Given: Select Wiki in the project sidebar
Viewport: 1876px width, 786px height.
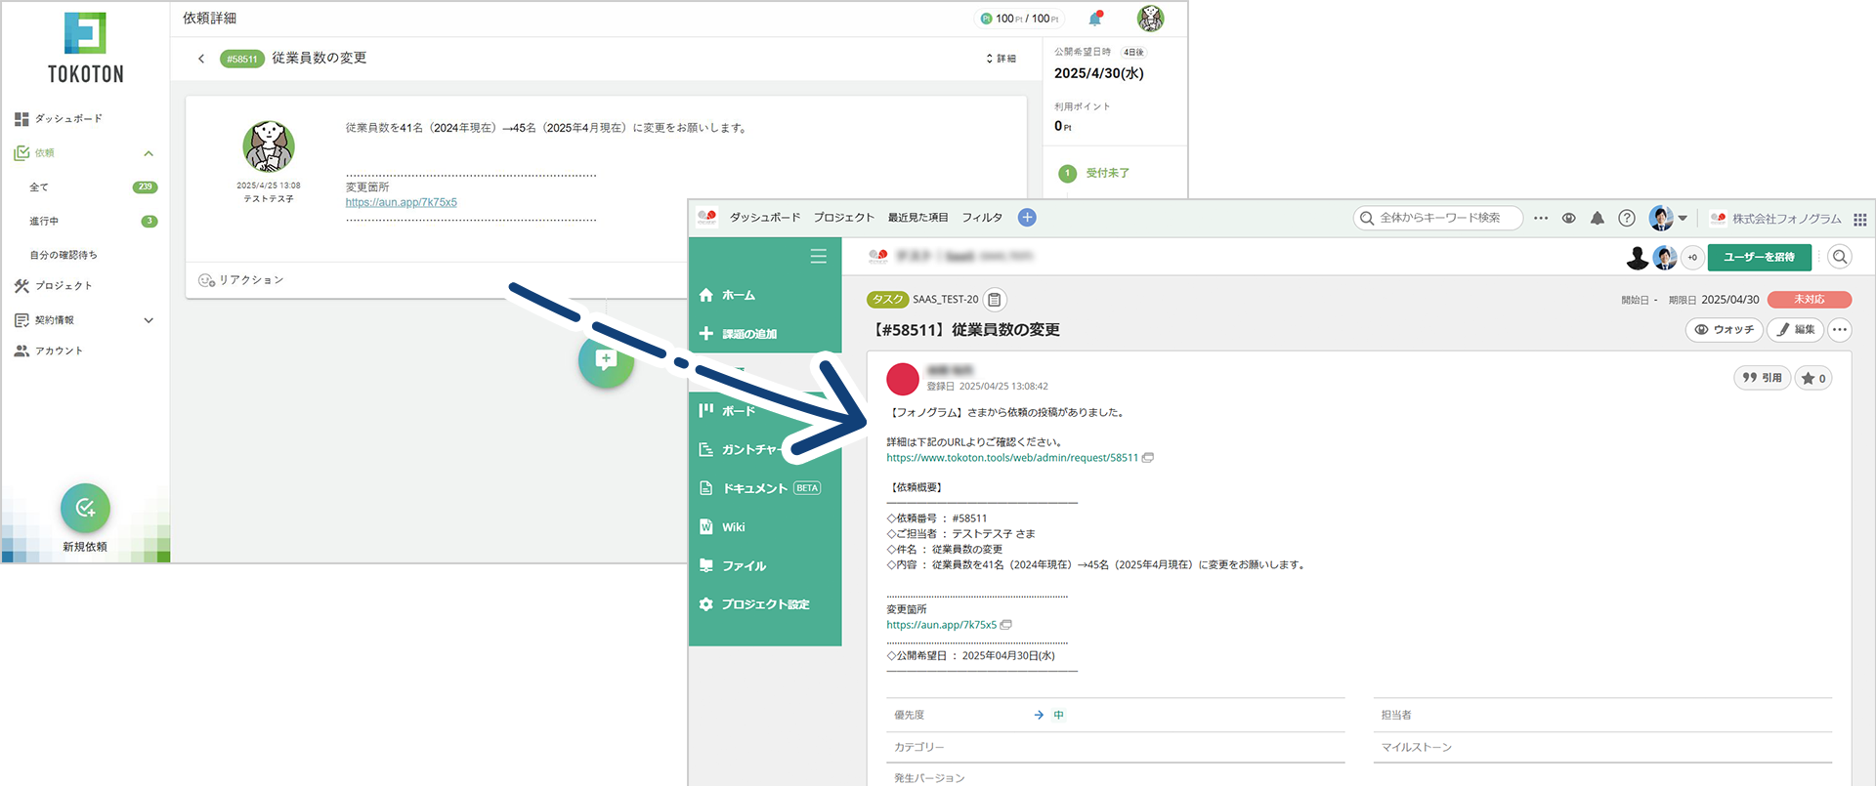Looking at the screenshot, I should coord(733,527).
